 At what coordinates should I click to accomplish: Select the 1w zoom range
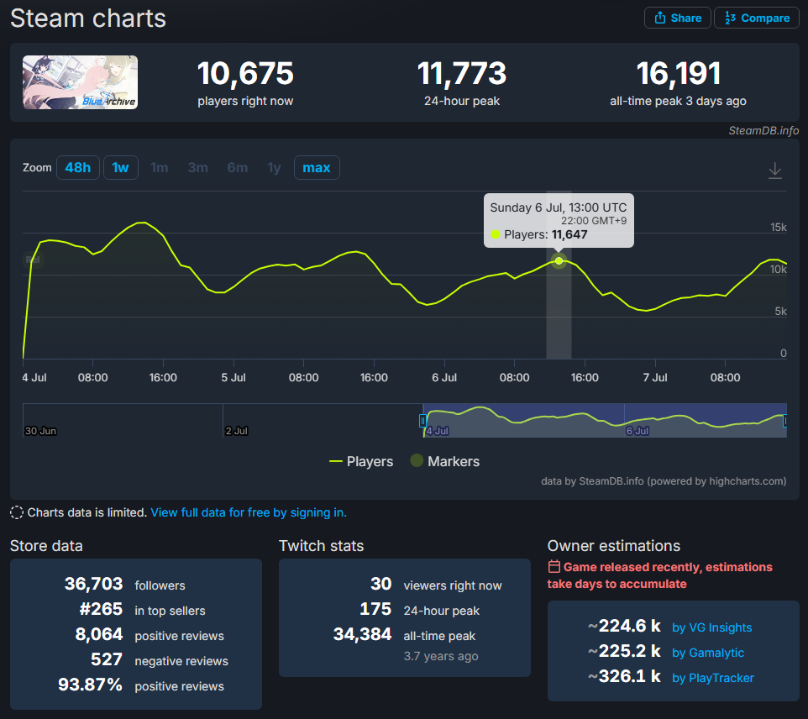click(121, 167)
